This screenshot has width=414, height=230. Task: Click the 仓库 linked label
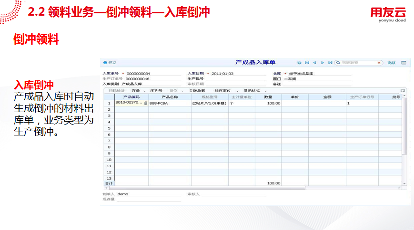coord(277,74)
